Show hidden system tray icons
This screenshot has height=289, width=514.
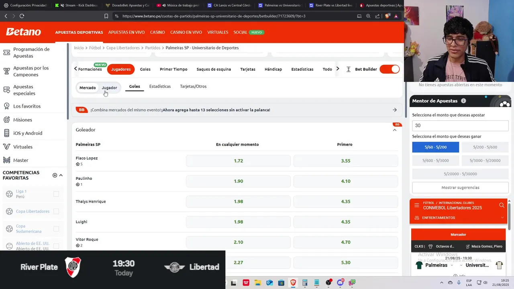(x=442, y=283)
